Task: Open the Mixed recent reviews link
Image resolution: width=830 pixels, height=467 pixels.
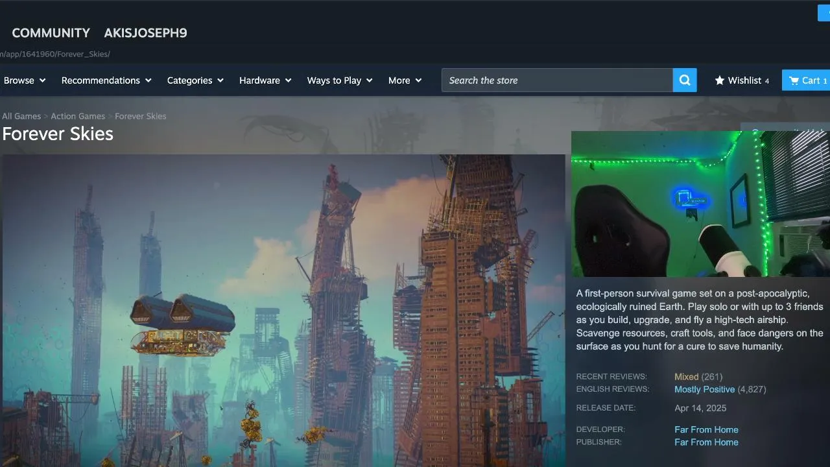Action: [x=686, y=377]
